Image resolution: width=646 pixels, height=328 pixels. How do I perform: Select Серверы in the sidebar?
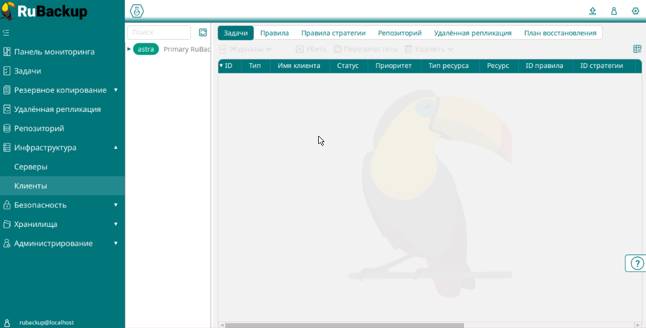31,167
